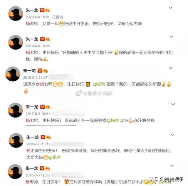Click the verified V badge on 2020 post
188x186 pixels.
[42, 10]
